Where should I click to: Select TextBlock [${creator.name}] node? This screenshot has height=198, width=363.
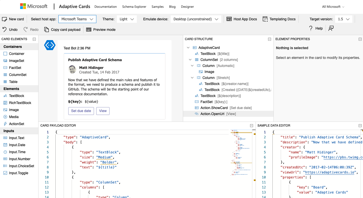click(228, 84)
